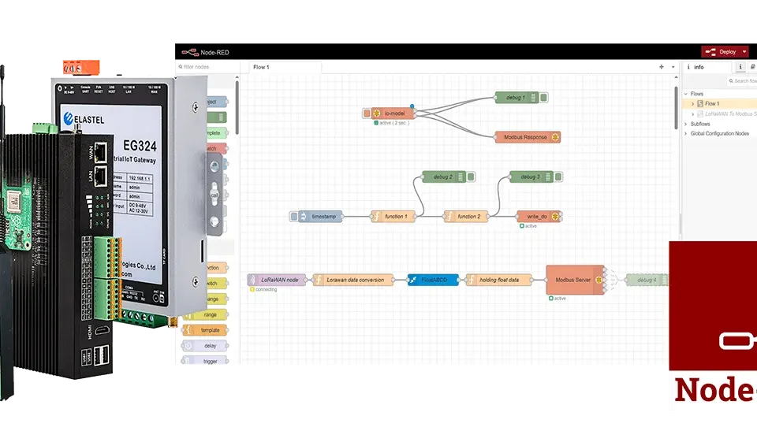This screenshot has width=757, height=431.
Task: Click the timestamp node arrow icon
Action: (x=303, y=217)
